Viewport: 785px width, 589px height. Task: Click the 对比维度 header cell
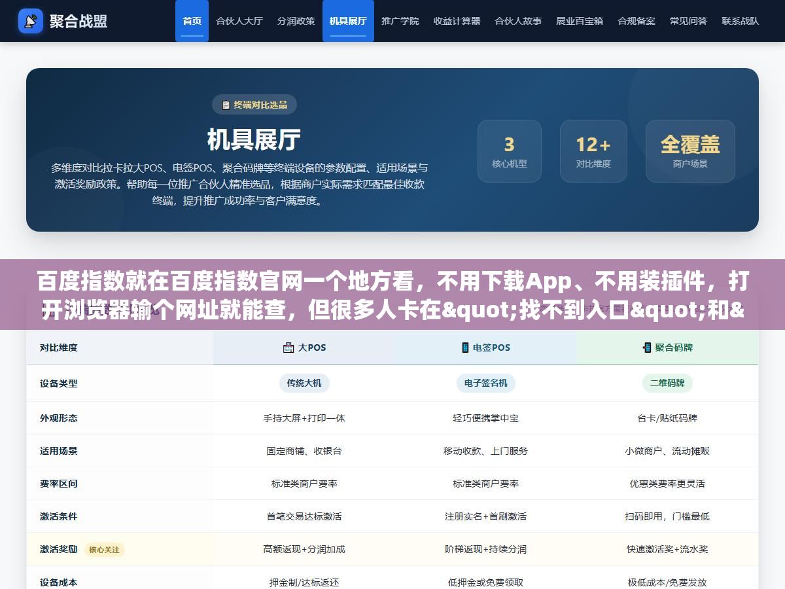pos(120,348)
